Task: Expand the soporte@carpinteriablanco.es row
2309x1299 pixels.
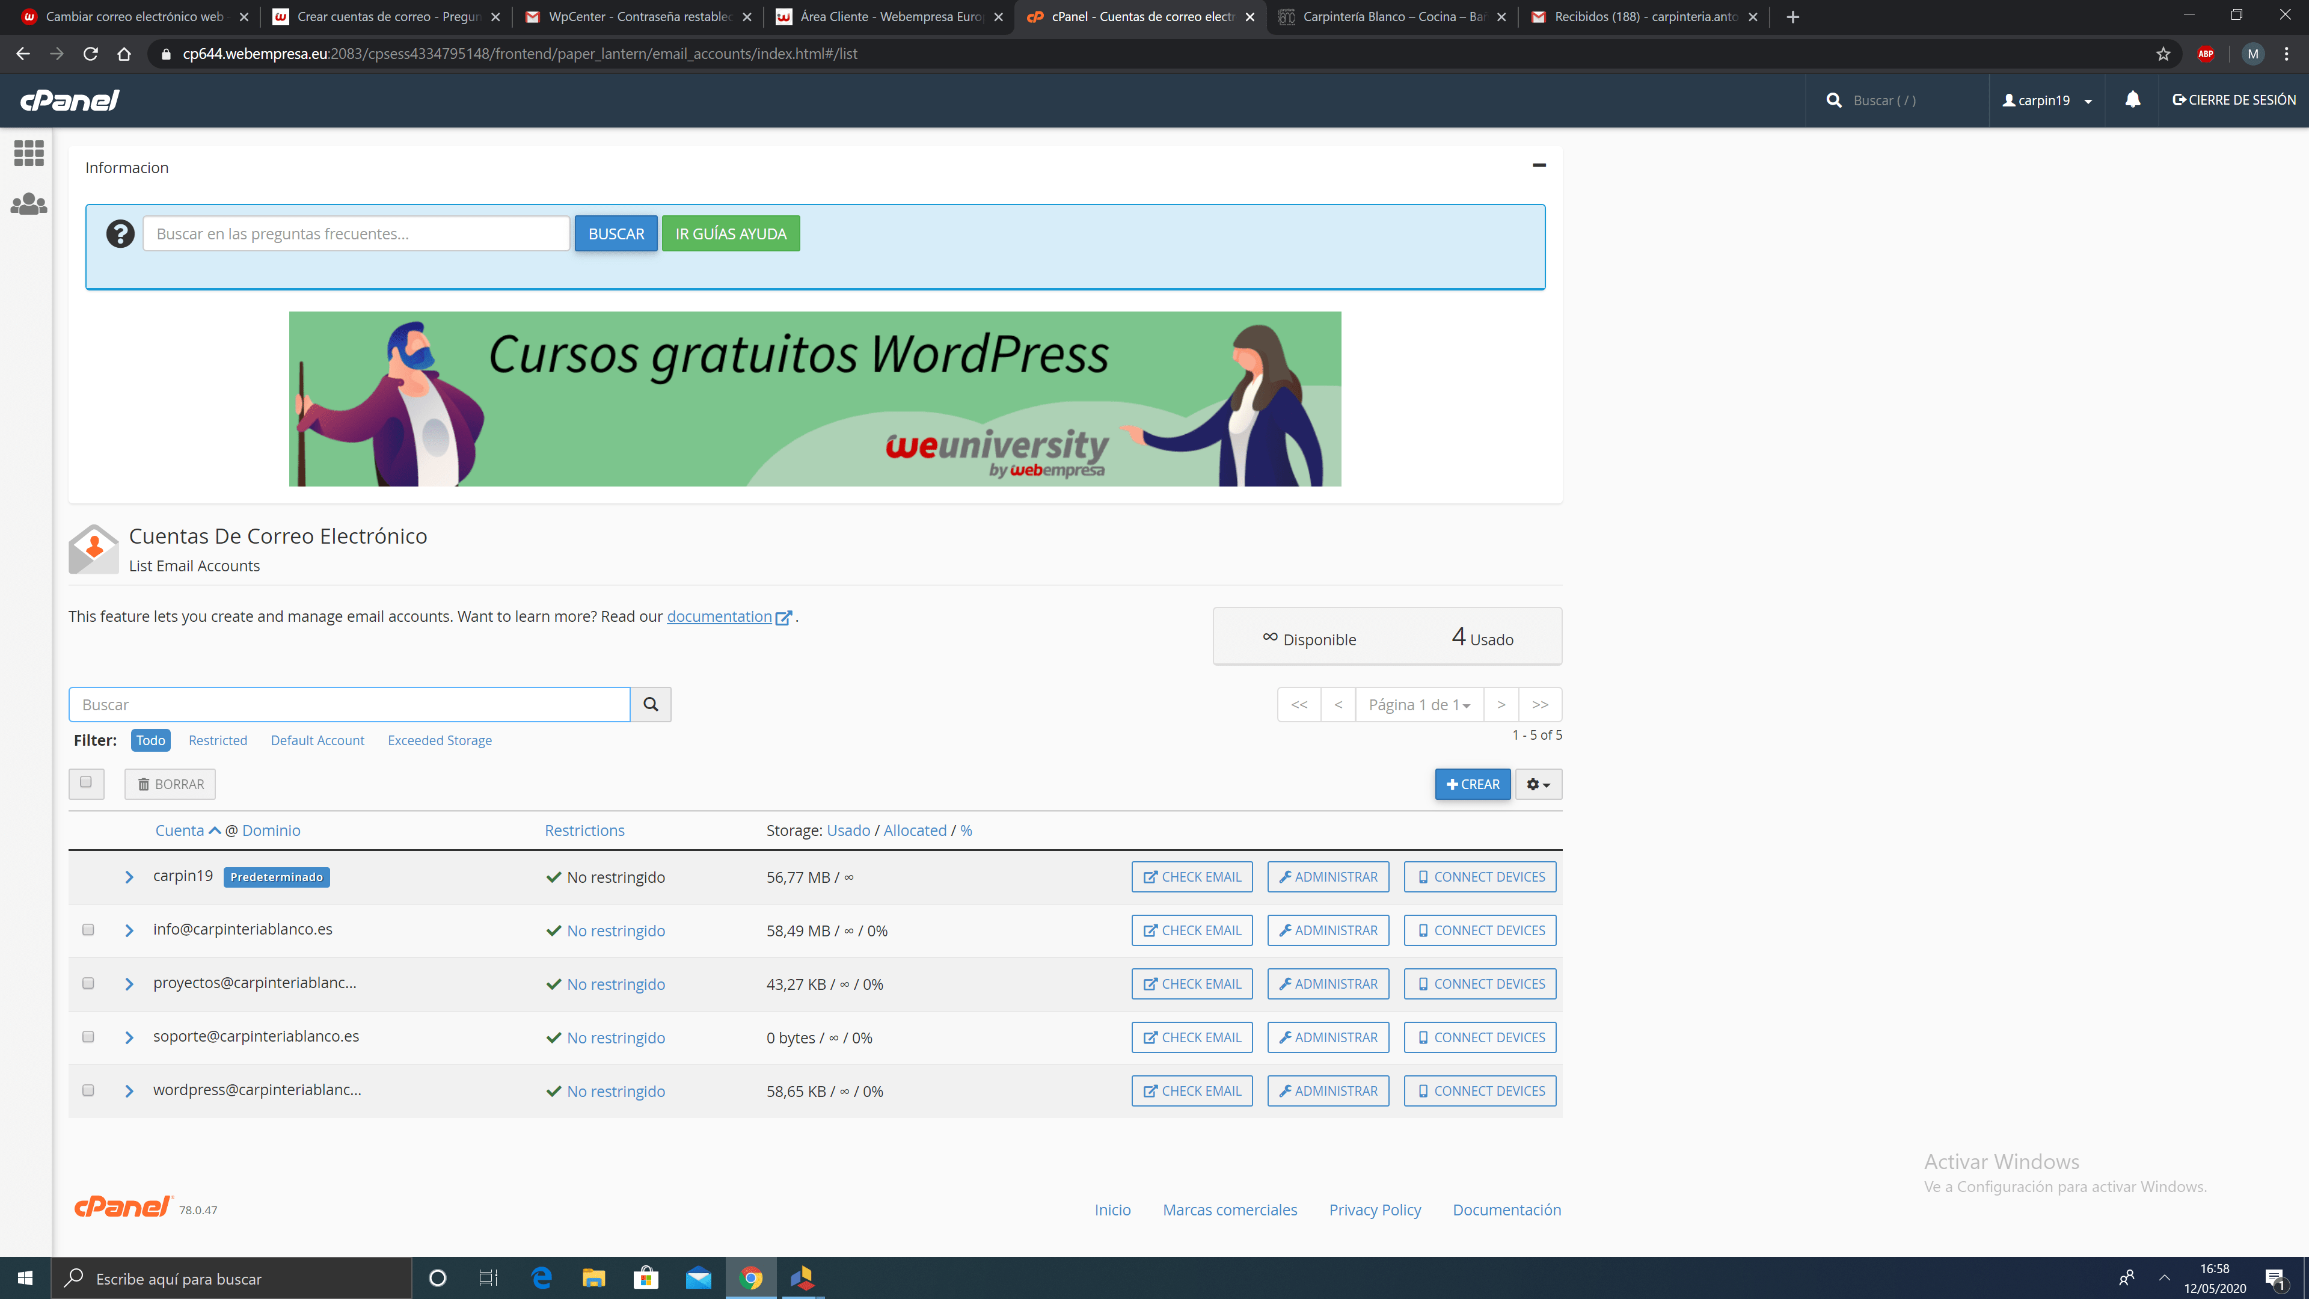Action: click(x=129, y=1037)
